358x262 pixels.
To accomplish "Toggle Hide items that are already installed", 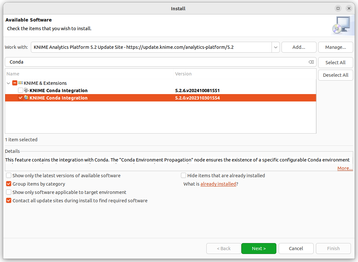I will click(x=183, y=176).
